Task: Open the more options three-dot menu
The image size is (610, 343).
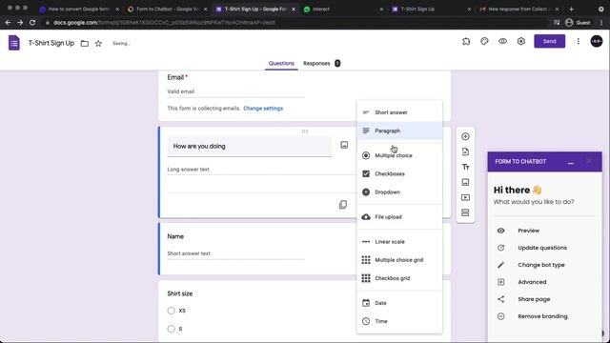Action: (579, 41)
